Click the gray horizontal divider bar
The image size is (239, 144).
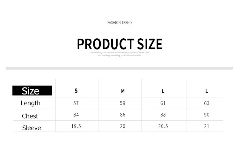[119, 68]
